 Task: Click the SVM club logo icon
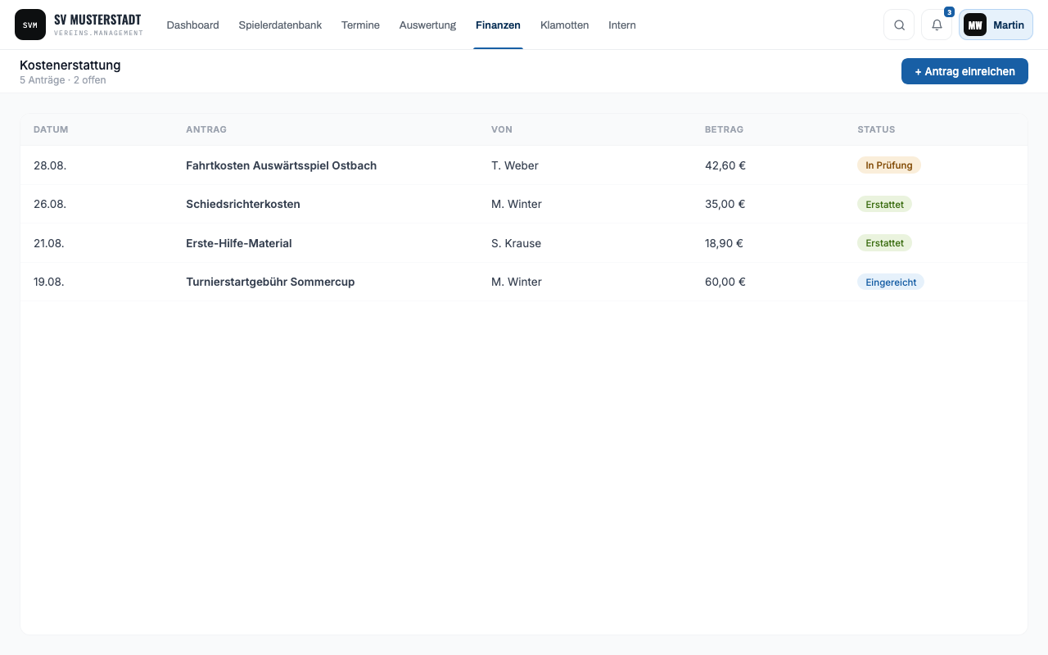30,25
